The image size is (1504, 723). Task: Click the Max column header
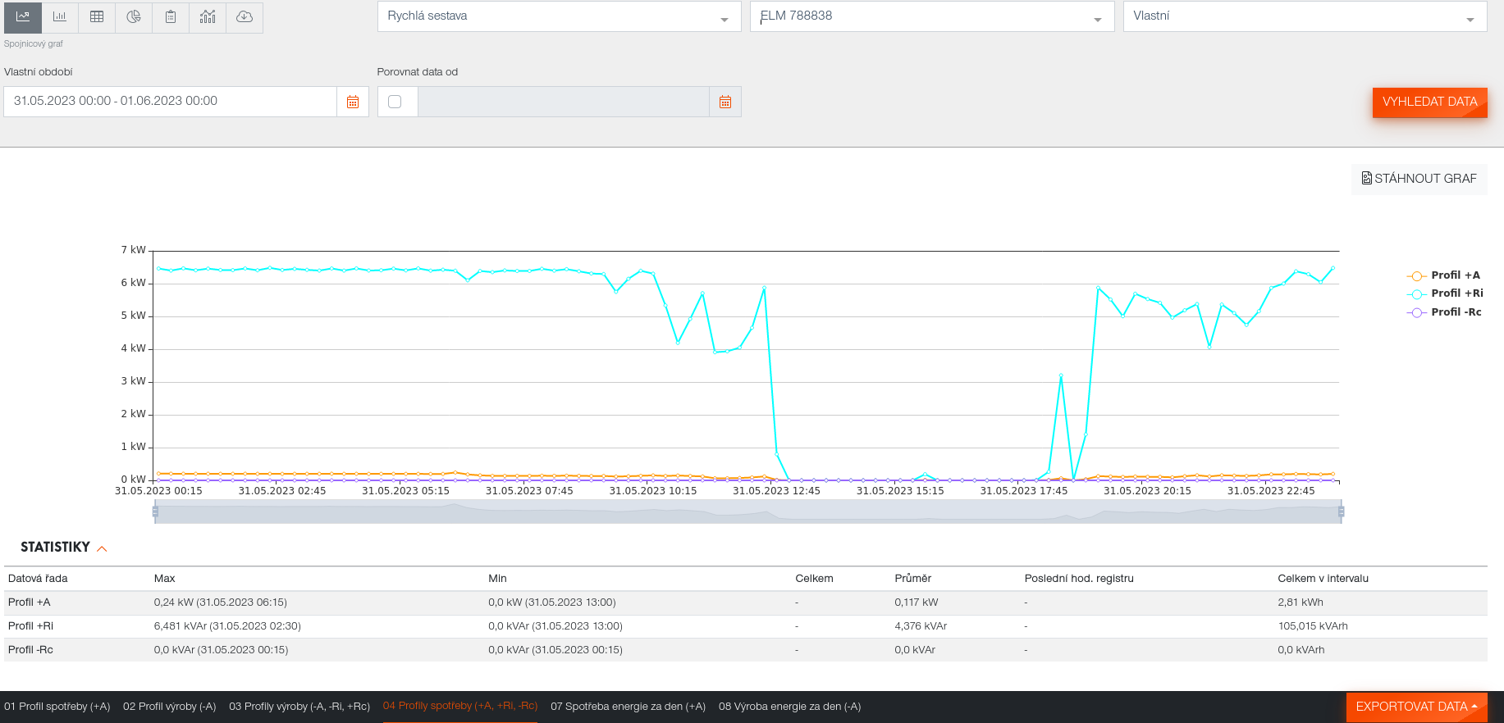click(x=165, y=579)
